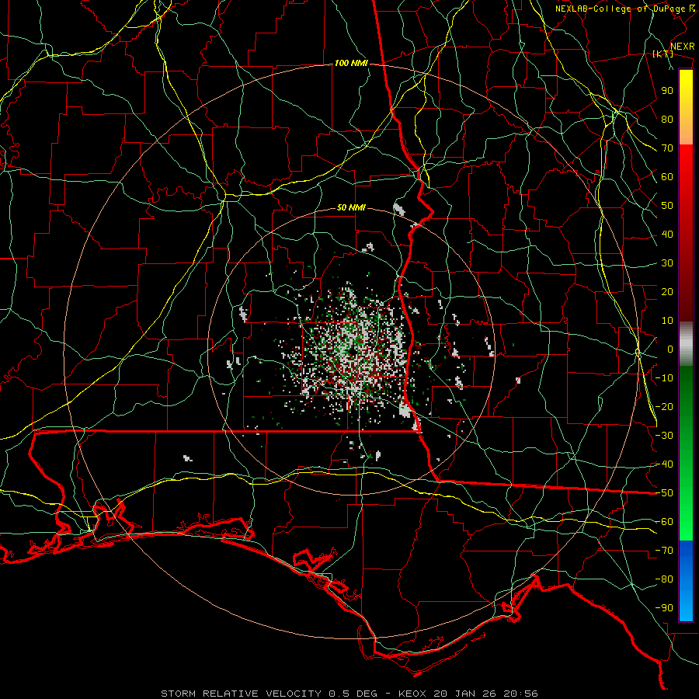The height and width of the screenshot is (699, 699).
Task: Click the 50 NMI range ring label
Action: (351, 207)
